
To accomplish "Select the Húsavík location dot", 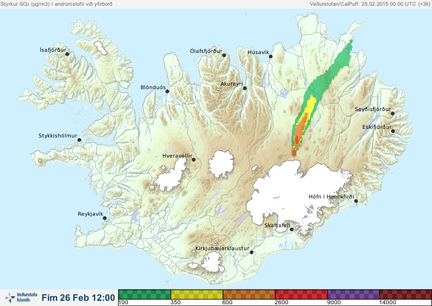I will [271, 56].
